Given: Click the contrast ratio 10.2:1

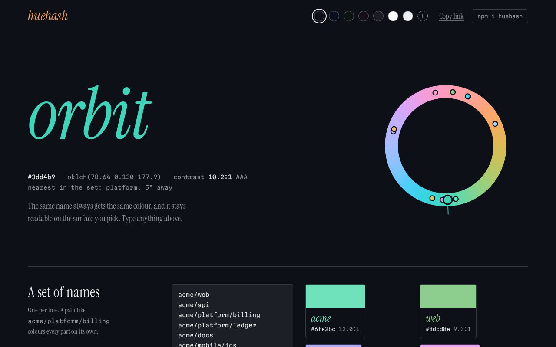Looking at the screenshot, I should pos(220,177).
